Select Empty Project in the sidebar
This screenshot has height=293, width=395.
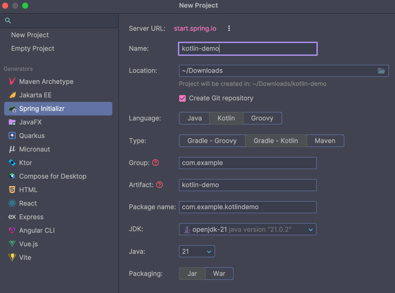click(33, 48)
